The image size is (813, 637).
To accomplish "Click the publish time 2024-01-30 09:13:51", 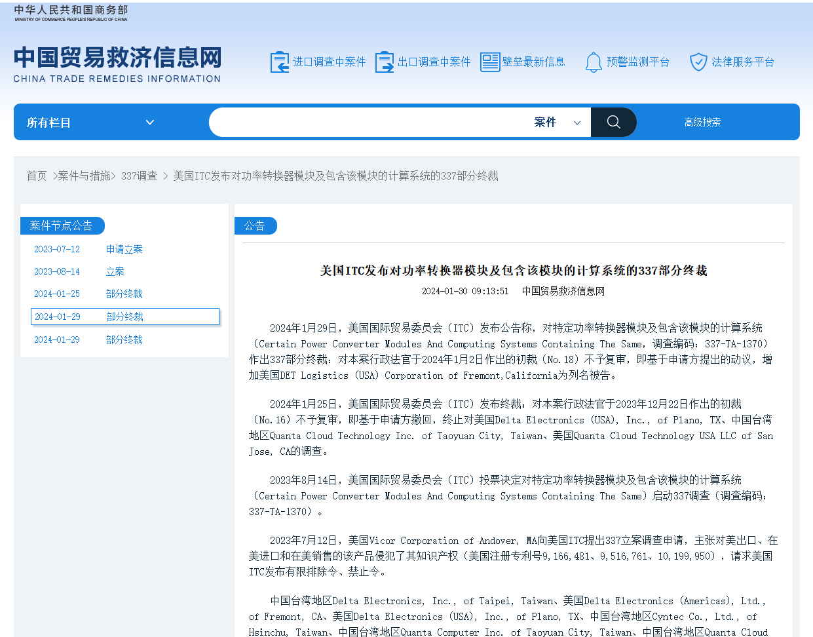I will 465,291.
